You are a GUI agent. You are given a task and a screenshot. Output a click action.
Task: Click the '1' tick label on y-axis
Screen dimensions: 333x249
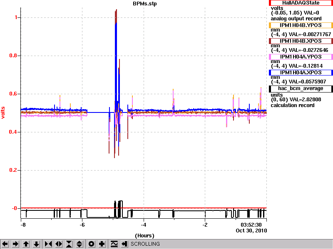(x=16, y=17)
